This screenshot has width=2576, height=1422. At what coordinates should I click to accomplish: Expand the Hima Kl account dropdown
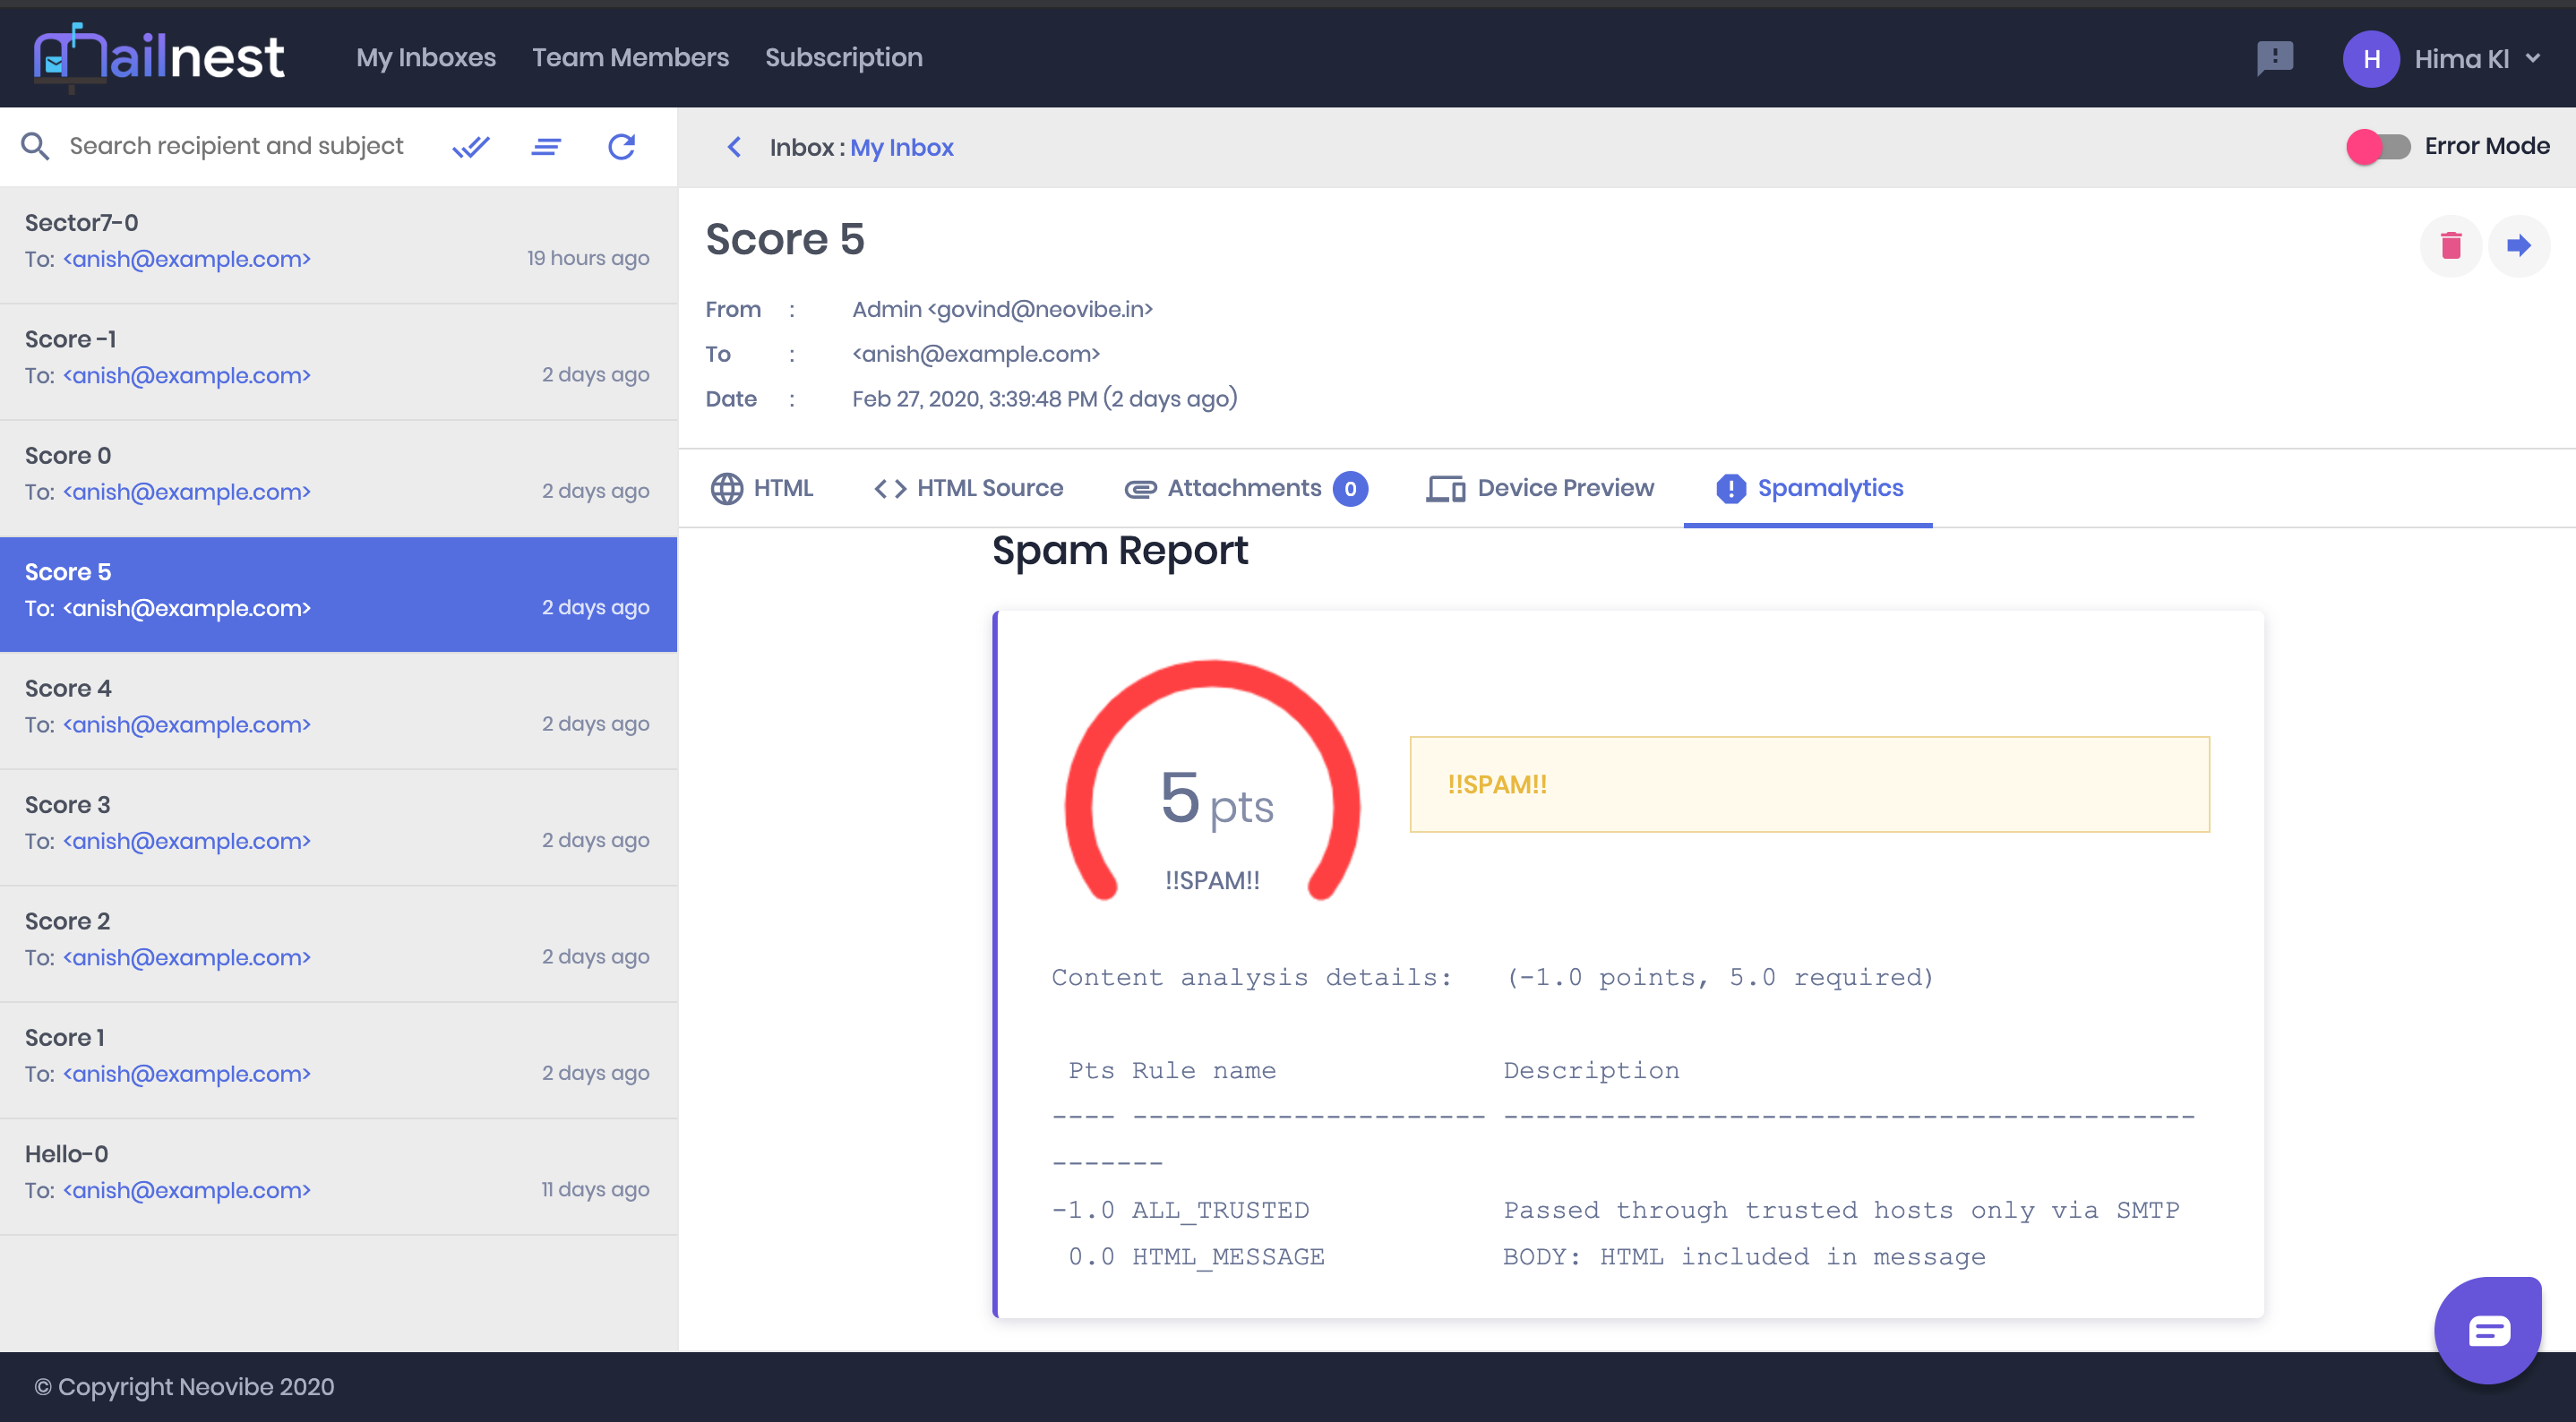(2533, 58)
